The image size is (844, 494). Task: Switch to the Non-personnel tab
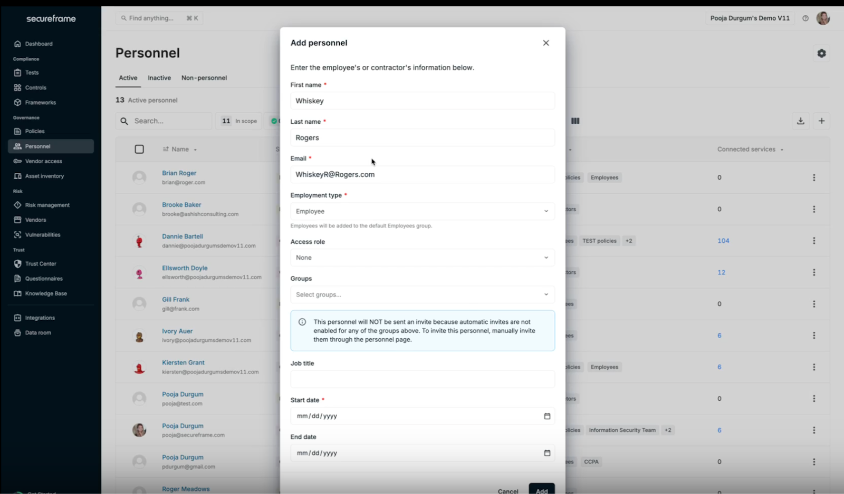click(204, 78)
